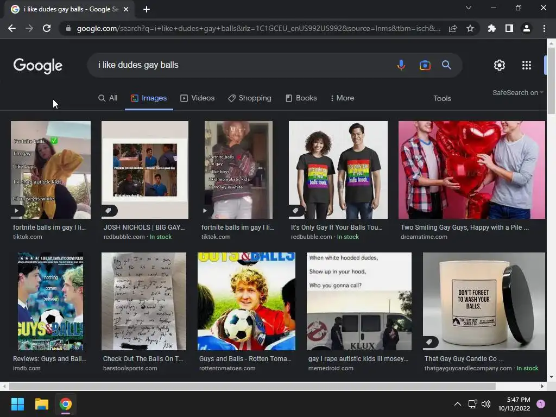Open the Chrome three-dot menu
This screenshot has height=417, width=556.
[x=544, y=28]
